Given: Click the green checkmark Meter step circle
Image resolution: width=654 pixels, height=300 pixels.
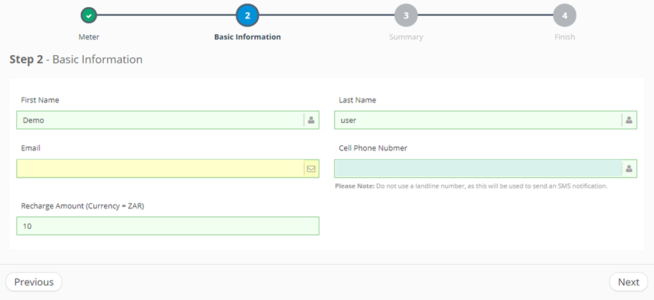Looking at the screenshot, I should pyautogui.click(x=89, y=15).
